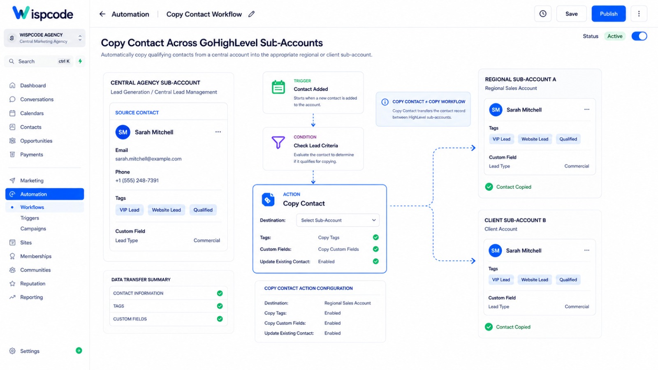
Task: Click phone number +1 (555) 248-7391
Action: click(137, 180)
